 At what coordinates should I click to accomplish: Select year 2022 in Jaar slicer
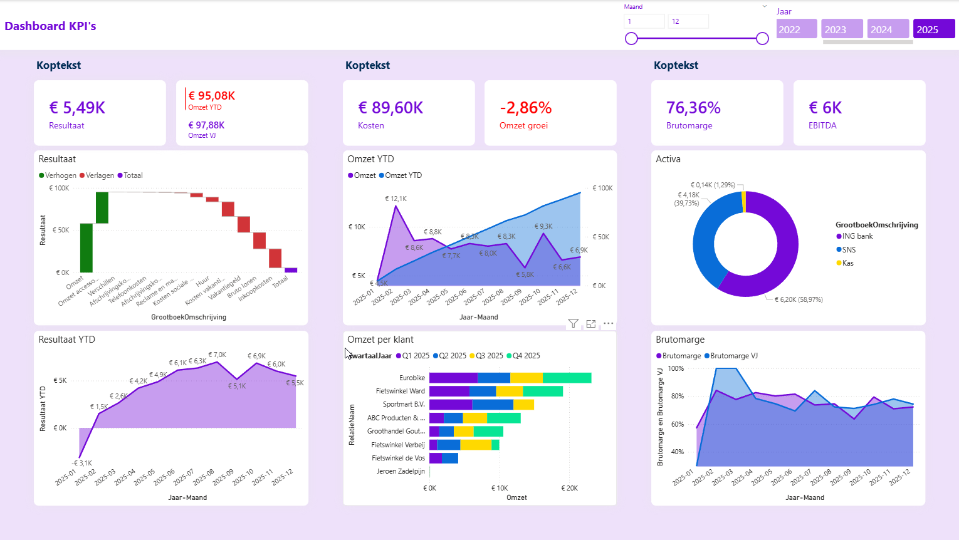pyautogui.click(x=796, y=29)
